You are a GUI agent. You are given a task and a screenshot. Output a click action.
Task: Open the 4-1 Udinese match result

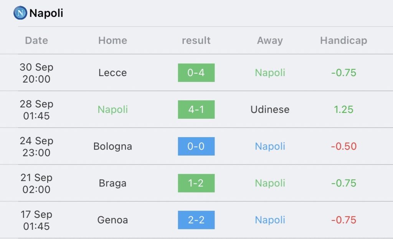[x=196, y=110]
